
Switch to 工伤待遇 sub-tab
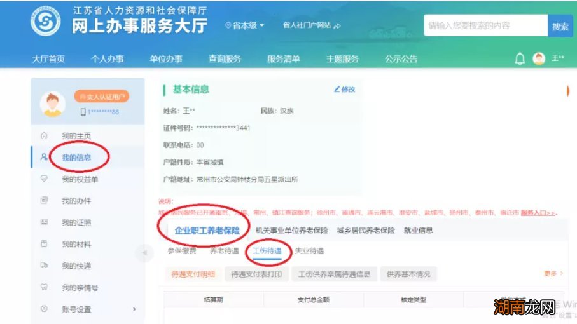(x=267, y=251)
